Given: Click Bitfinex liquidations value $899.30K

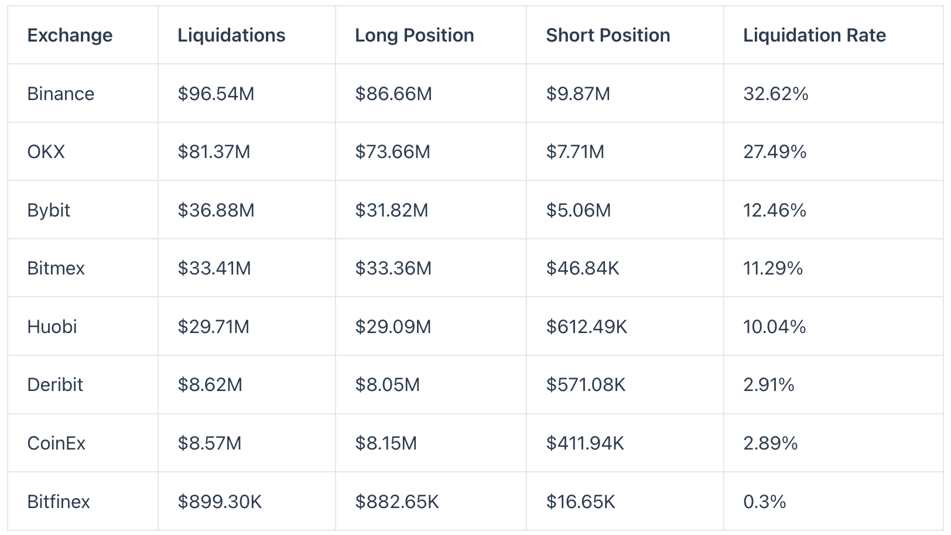Looking at the screenshot, I should (220, 502).
